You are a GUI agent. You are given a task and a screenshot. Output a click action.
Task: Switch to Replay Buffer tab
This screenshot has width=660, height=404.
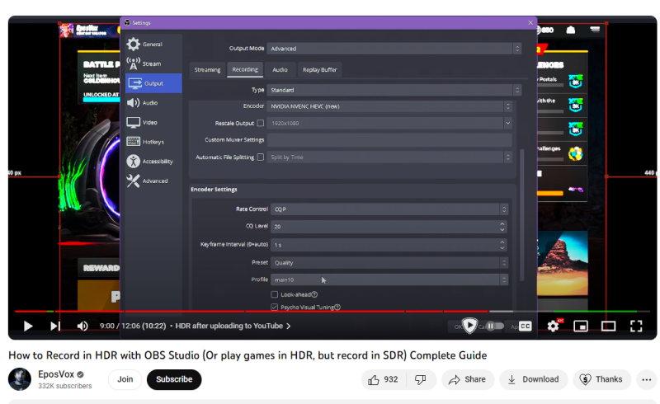pos(320,70)
